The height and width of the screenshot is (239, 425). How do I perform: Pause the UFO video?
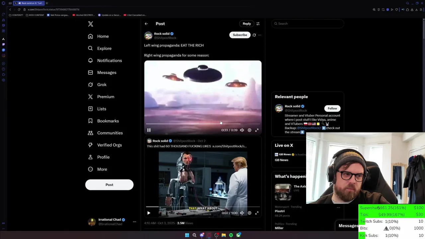[149, 130]
